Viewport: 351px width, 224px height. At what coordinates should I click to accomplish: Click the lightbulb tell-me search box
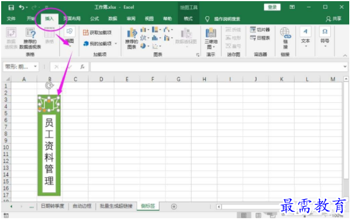click(223, 19)
